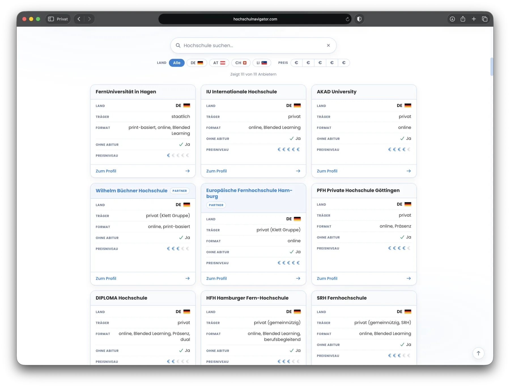Click the Safari share icon

click(x=463, y=19)
